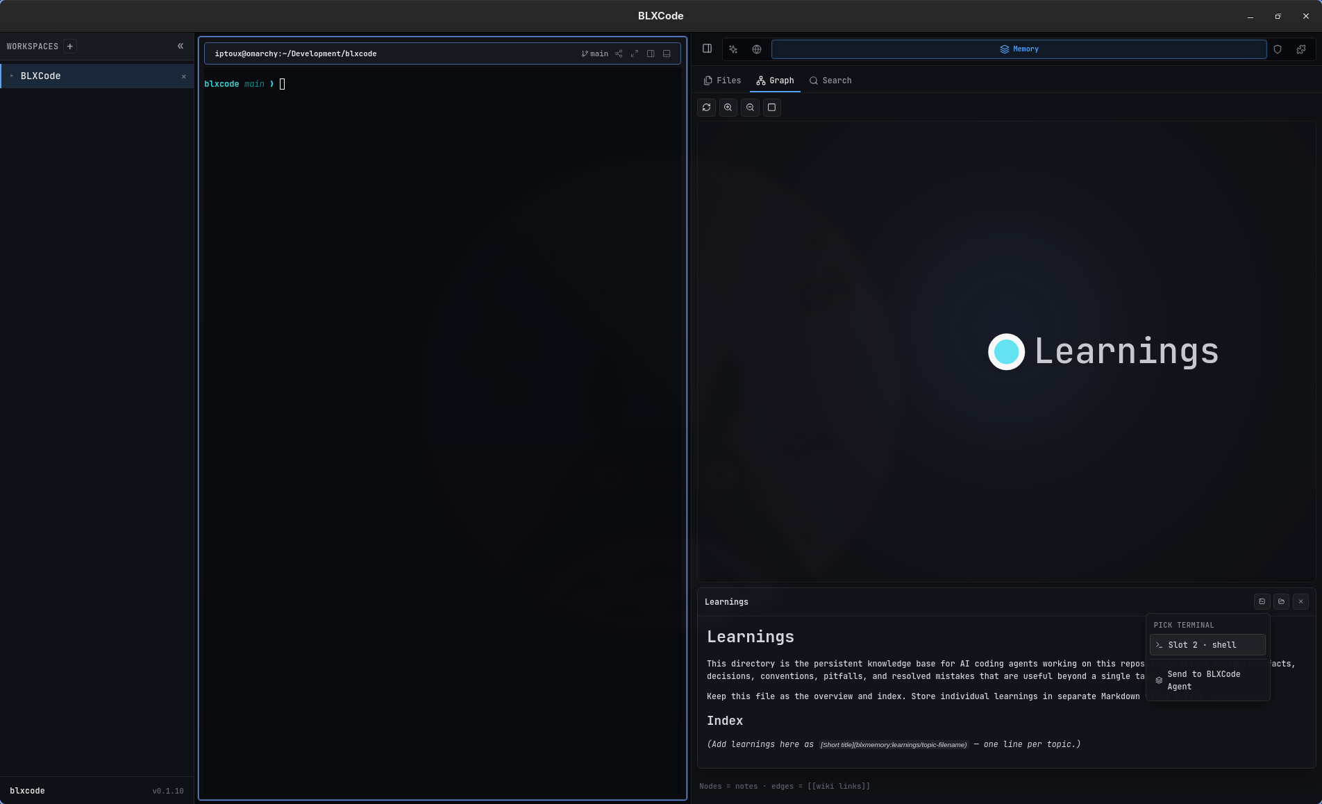The image size is (1322, 804).
Task: Switch to the Search tab
Action: pyautogui.click(x=830, y=81)
